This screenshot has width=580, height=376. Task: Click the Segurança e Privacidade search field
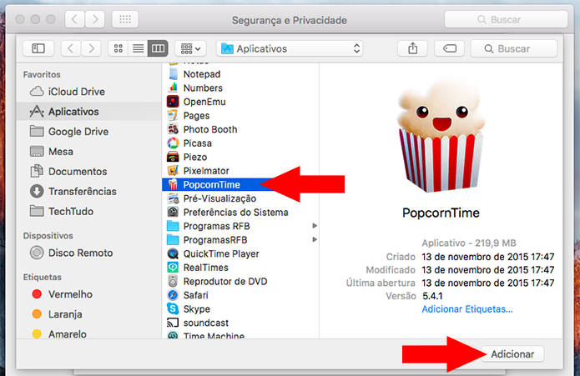coord(506,19)
